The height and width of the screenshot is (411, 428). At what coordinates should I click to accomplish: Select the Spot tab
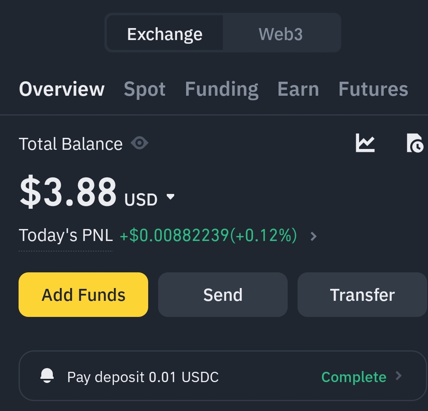[145, 89]
